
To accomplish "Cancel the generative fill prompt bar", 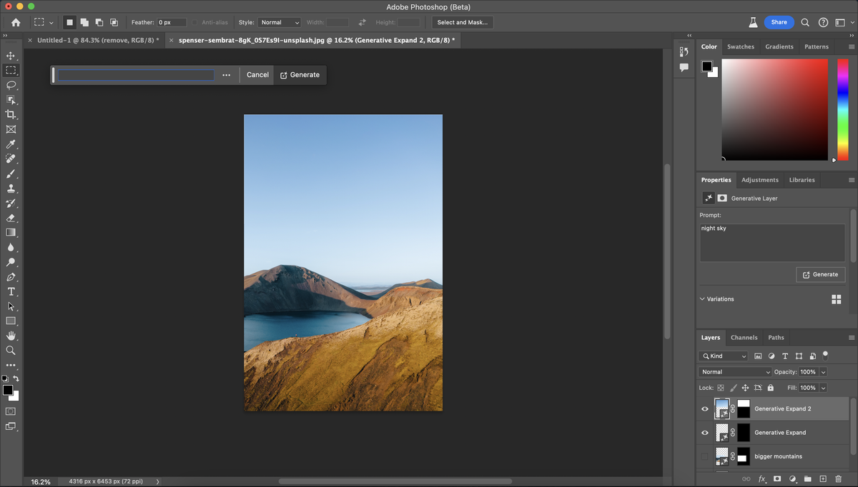I will pos(257,74).
